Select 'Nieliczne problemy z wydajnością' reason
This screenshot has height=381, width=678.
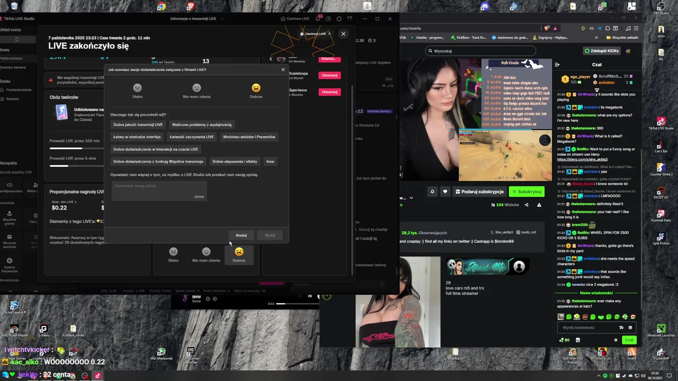click(202, 124)
